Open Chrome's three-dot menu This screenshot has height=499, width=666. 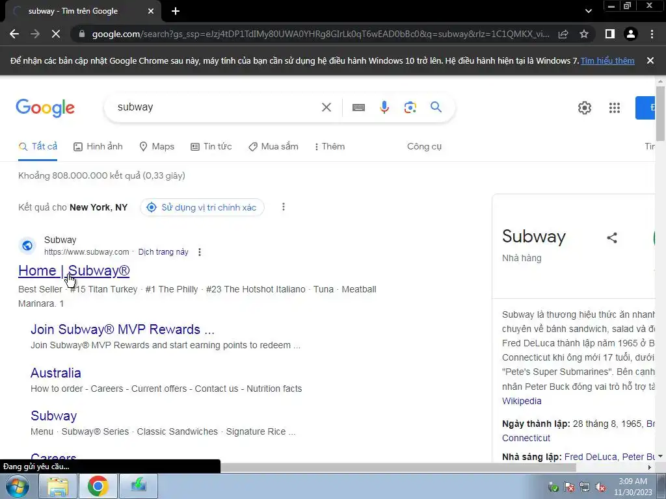point(652,34)
